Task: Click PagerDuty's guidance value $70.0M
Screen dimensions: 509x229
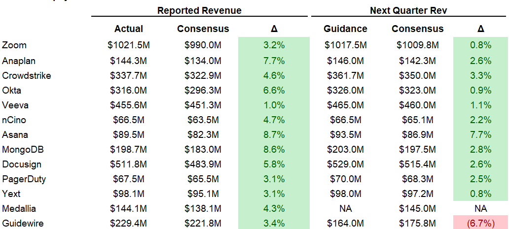Action: (x=345, y=179)
